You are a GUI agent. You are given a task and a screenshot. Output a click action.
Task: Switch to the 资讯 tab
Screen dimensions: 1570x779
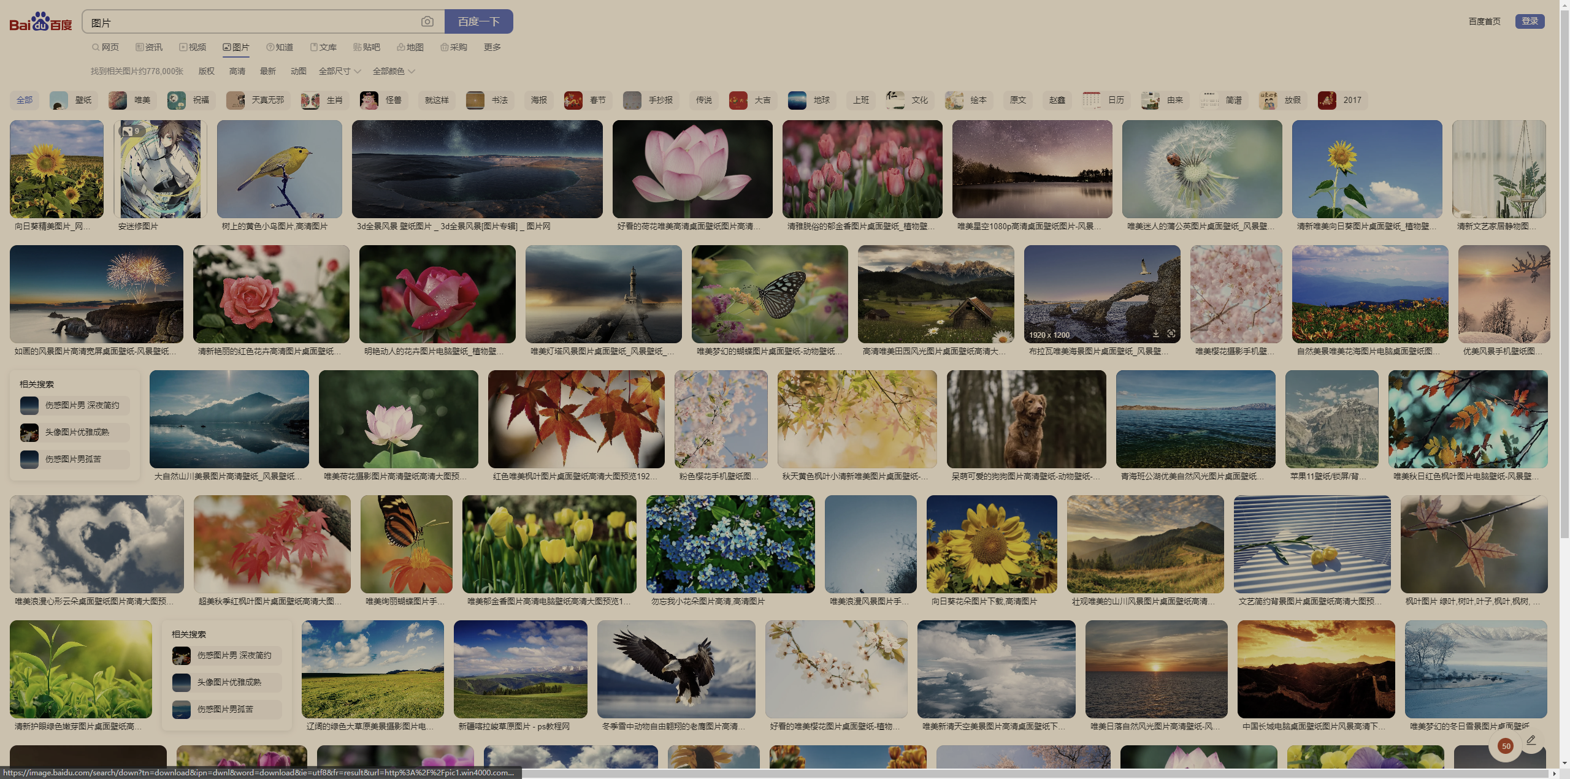coord(149,47)
